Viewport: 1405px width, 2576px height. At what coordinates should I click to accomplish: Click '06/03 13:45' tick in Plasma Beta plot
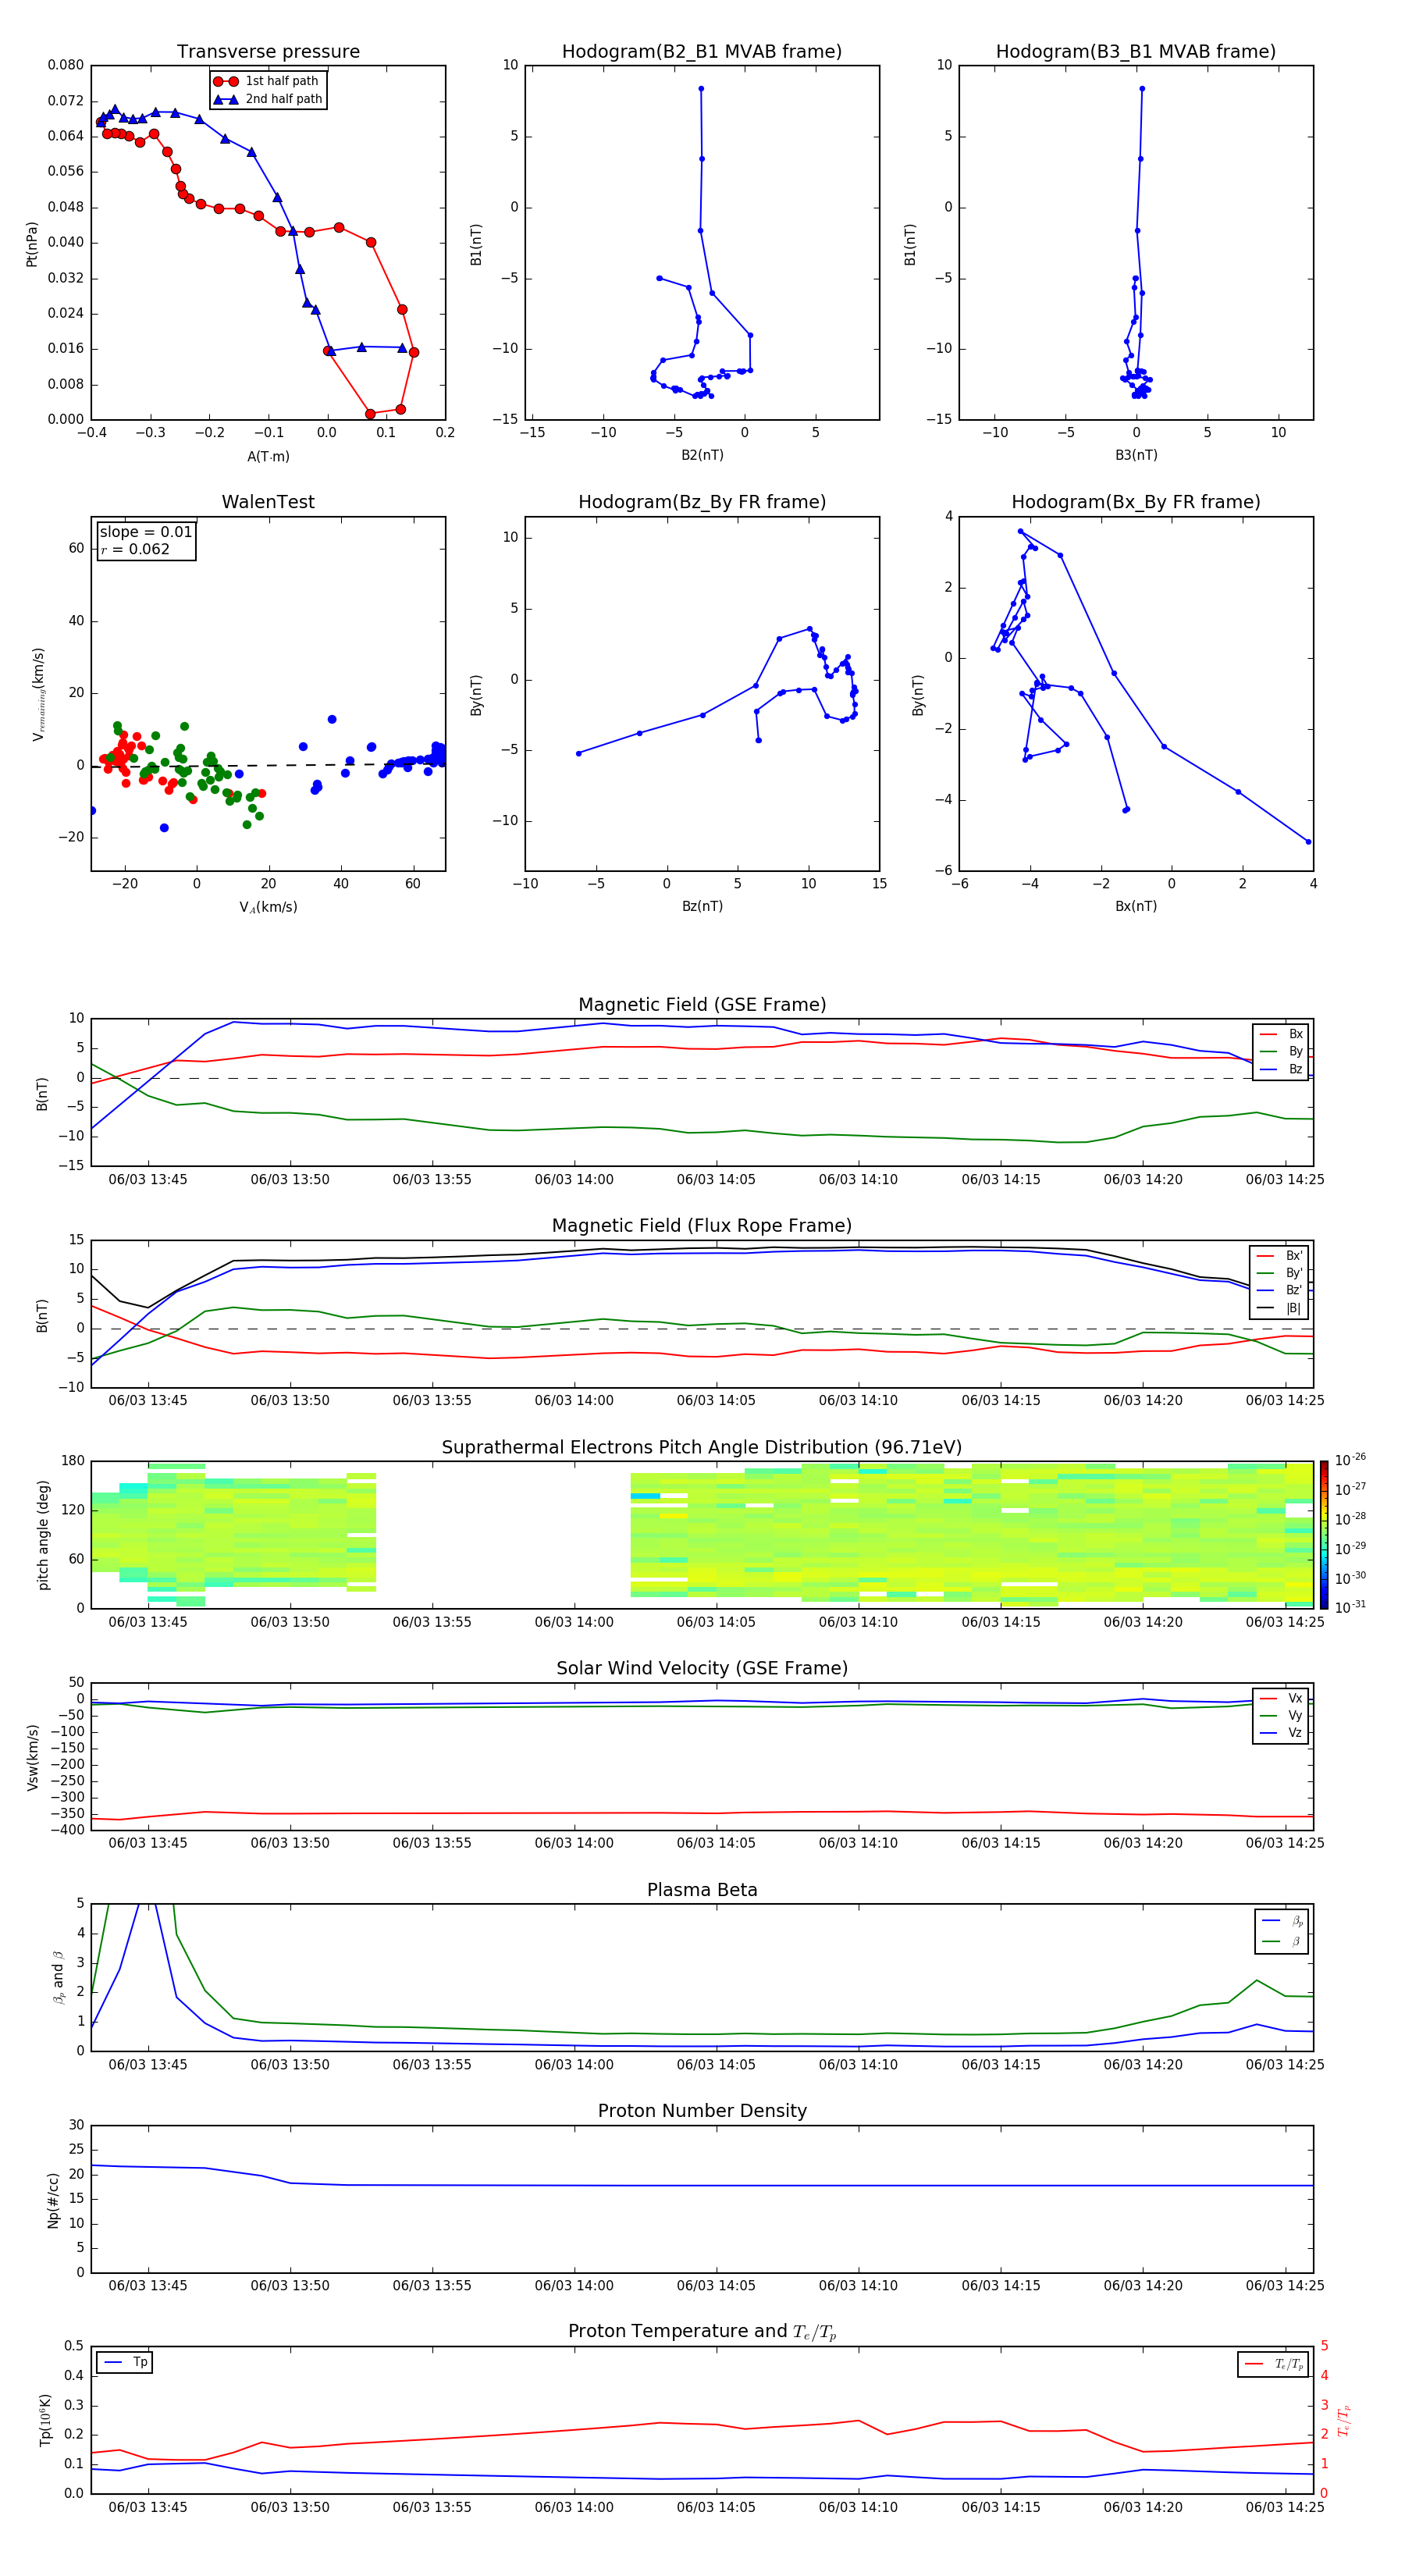pyautogui.click(x=148, y=2064)
